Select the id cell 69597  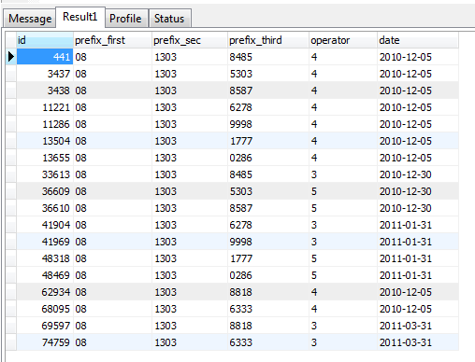tap(45, 326)
